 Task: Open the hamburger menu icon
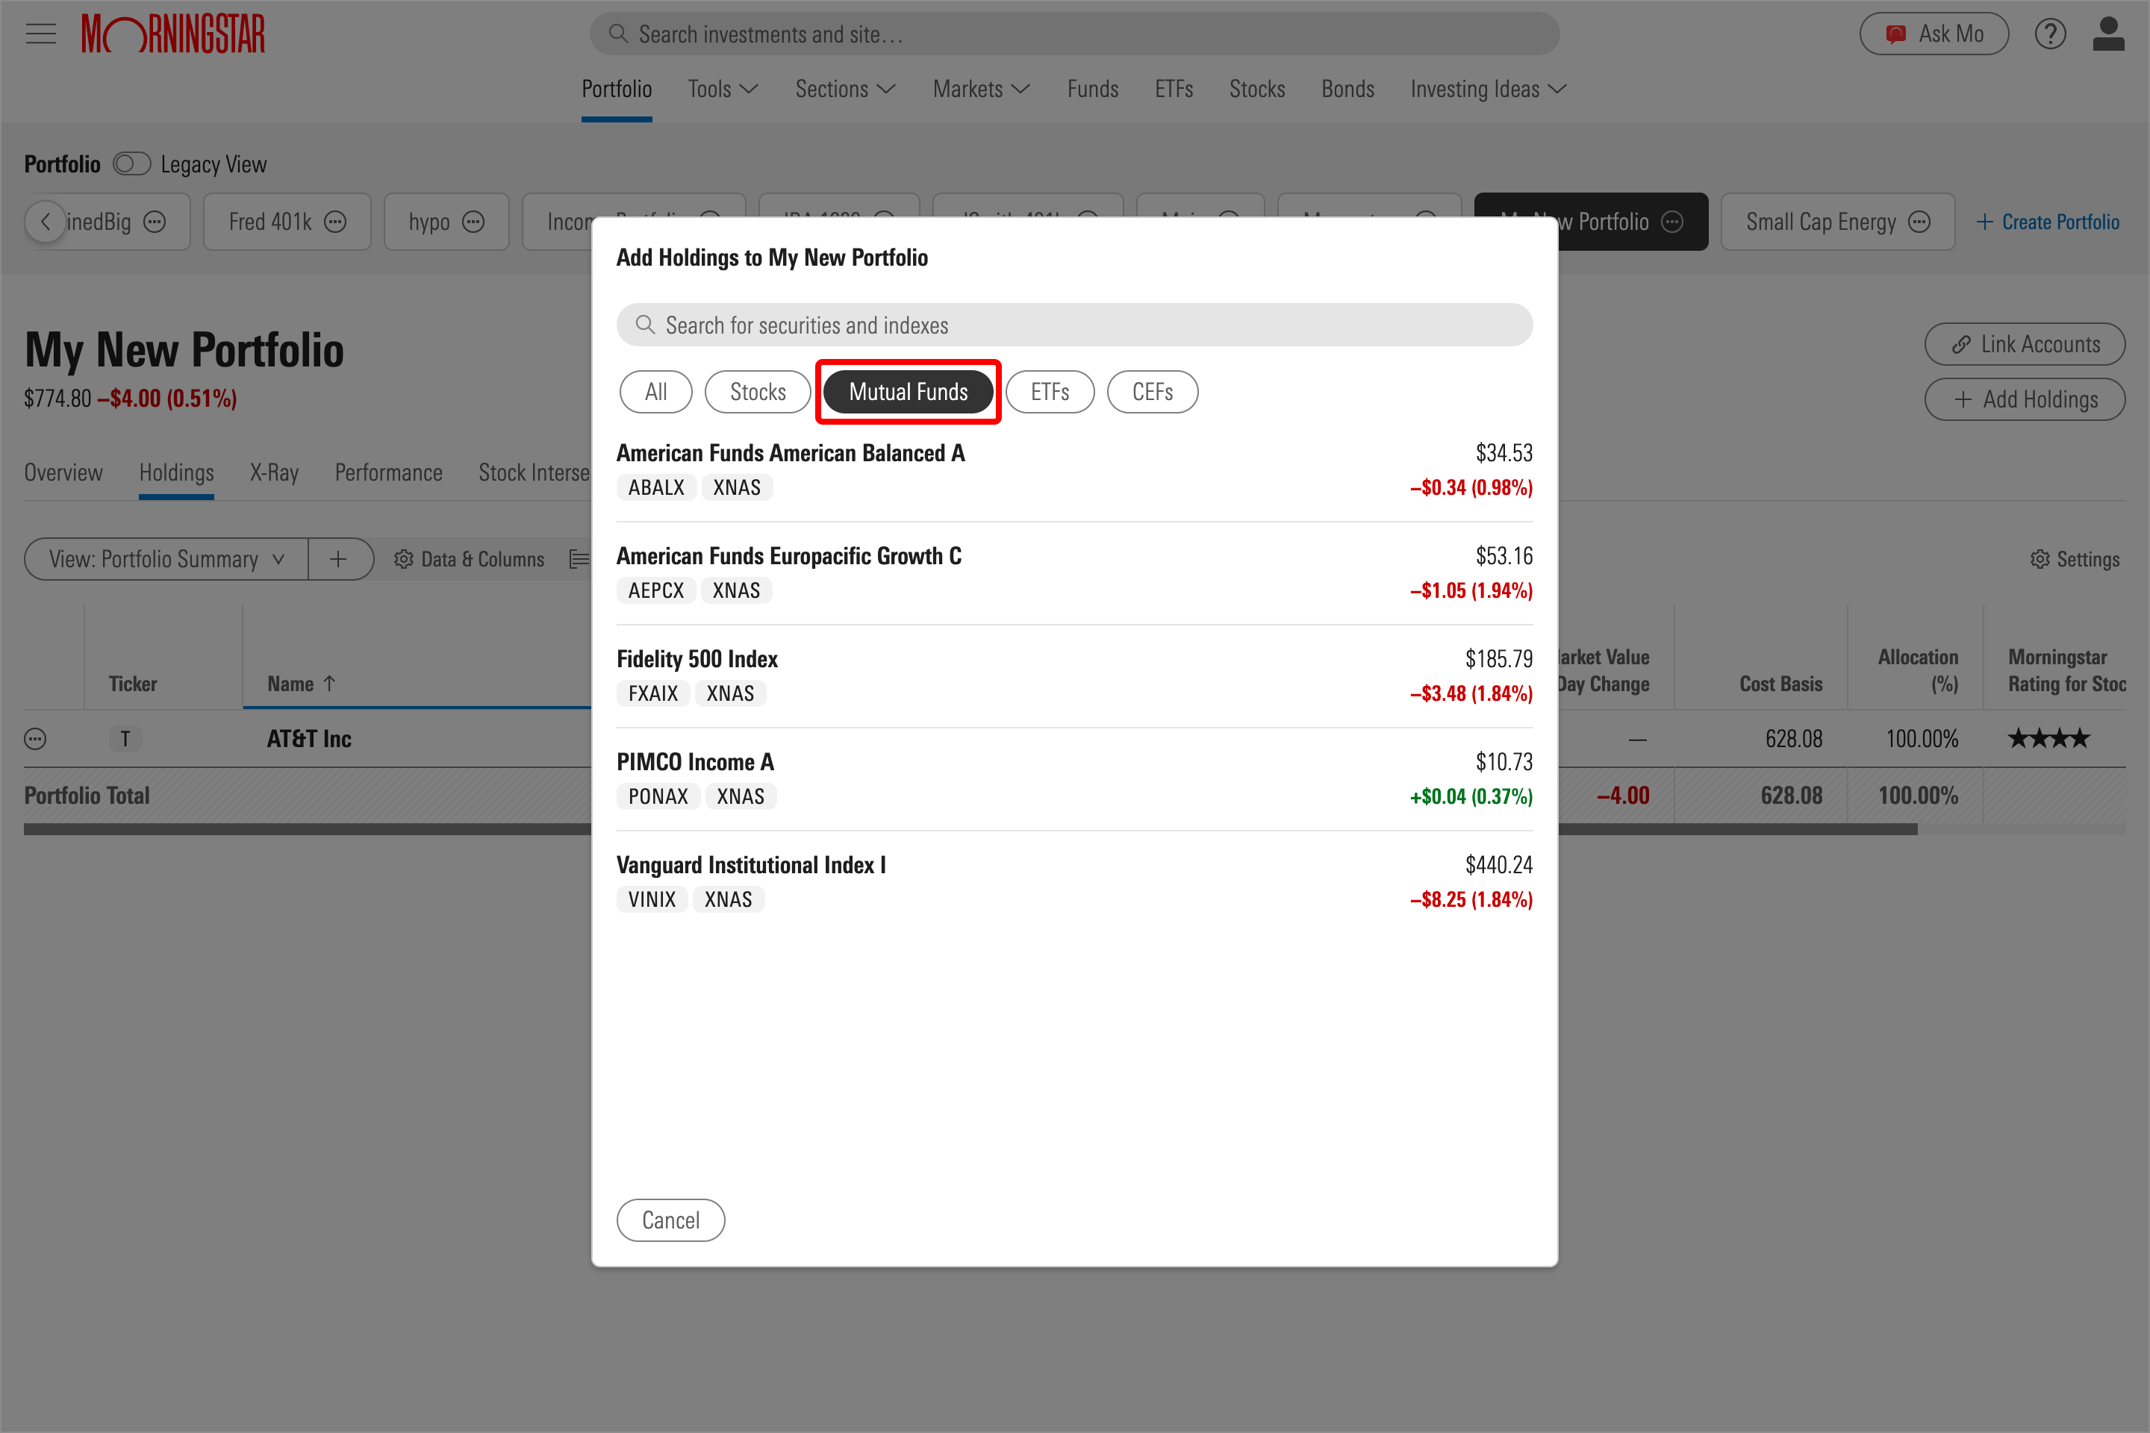point(41,34)
